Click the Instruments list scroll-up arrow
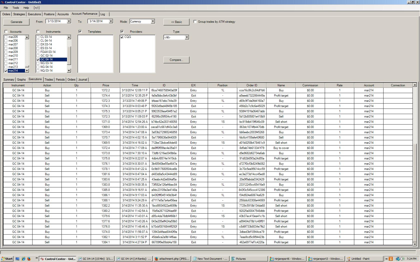 (x=69, y=37)
